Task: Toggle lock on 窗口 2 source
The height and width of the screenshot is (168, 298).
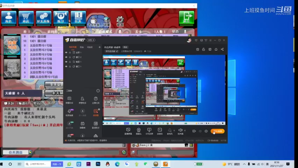Action: (70, 57)
